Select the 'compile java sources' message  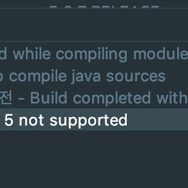(83, 76)
